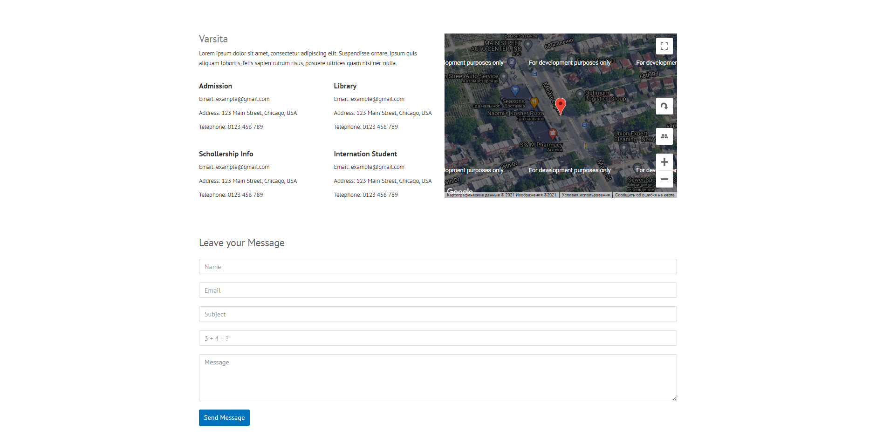Zoom out on the map
This screenshot has width=876, height=437.
pos(664,179)
